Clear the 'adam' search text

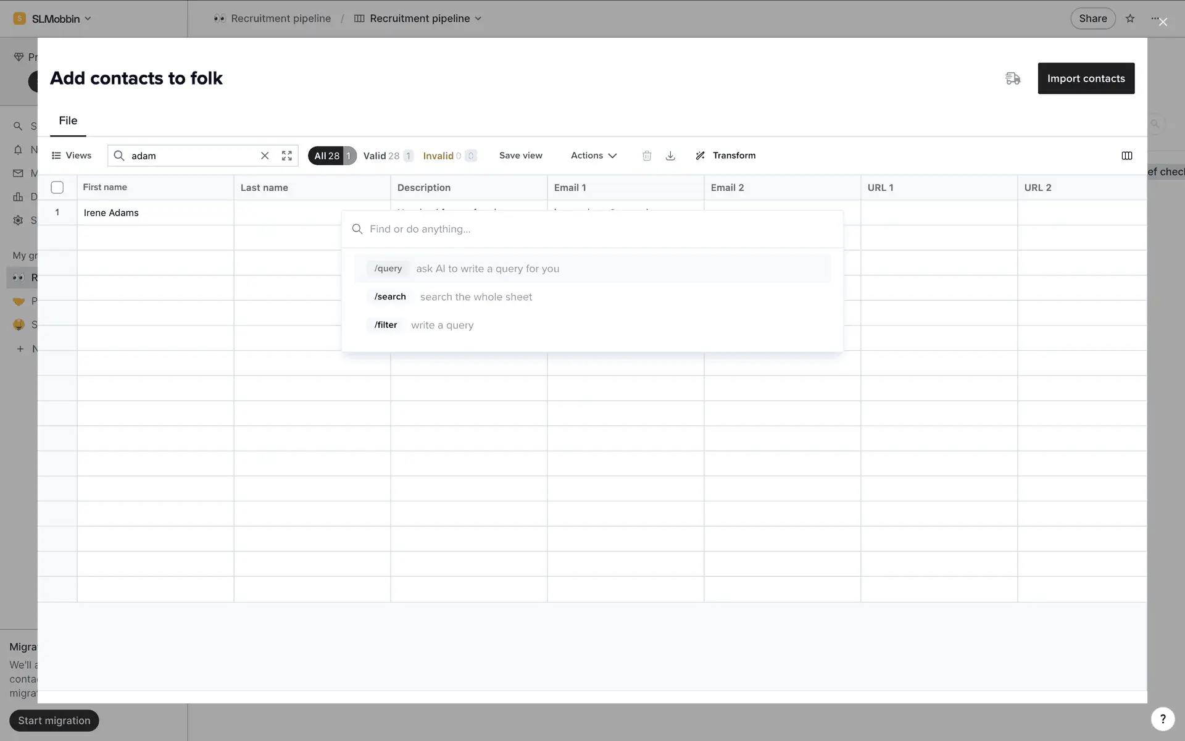pos(265,156)
